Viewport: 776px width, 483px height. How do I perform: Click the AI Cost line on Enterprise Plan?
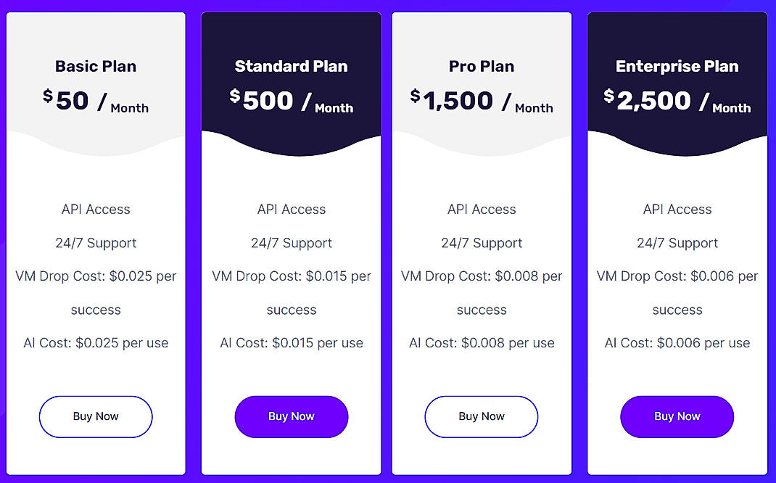(x=677, y=342)
